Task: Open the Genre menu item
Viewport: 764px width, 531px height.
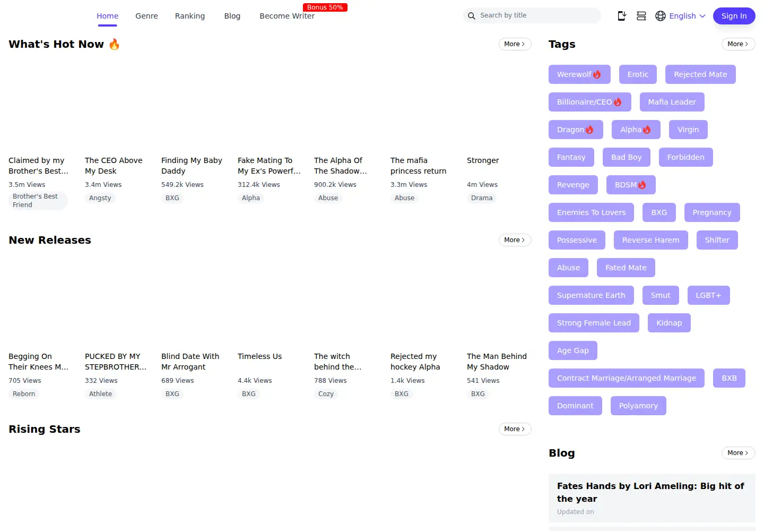Action: pos(146,16)
